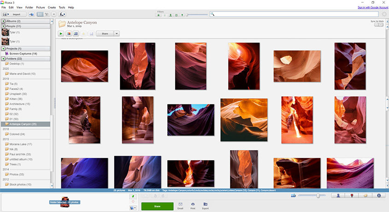Open the Create menu
The width and height of the screenshot is (389, 212).
coord(52,7)
